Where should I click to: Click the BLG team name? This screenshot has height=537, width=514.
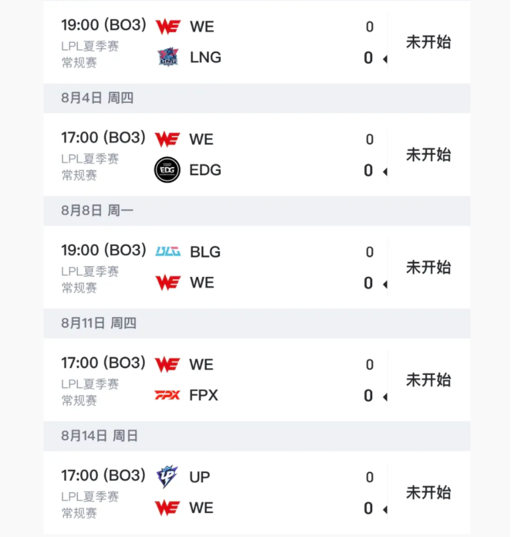click(x=205, y=252)
